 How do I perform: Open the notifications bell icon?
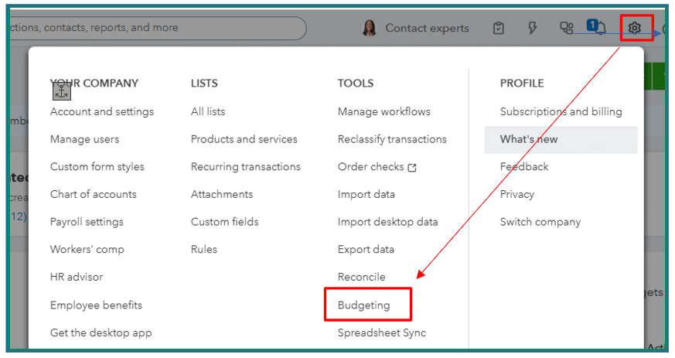600,28
